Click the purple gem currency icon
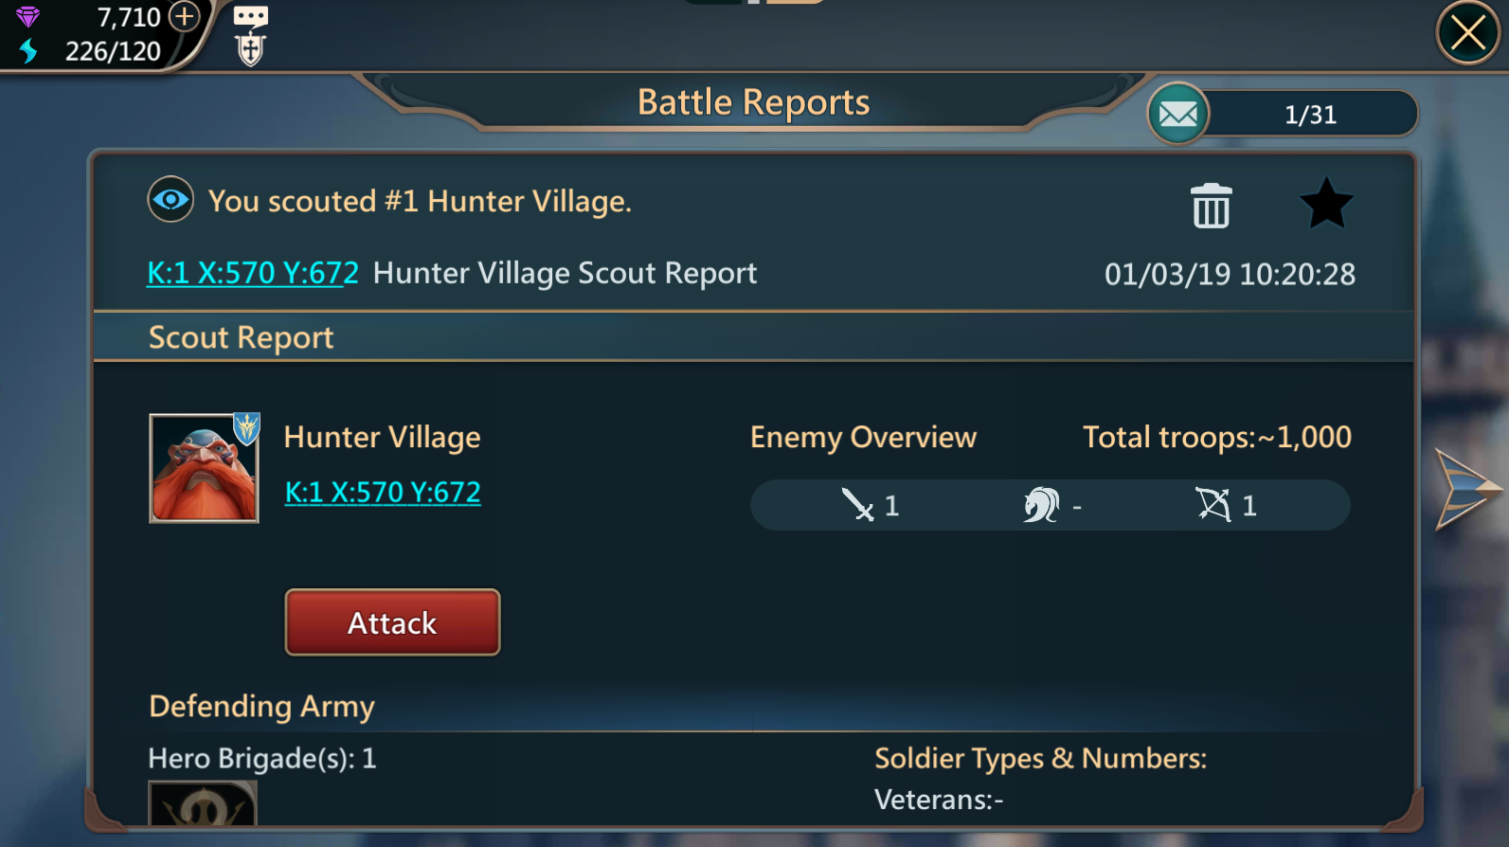1509x847 pixels. [x=28, y=17]
